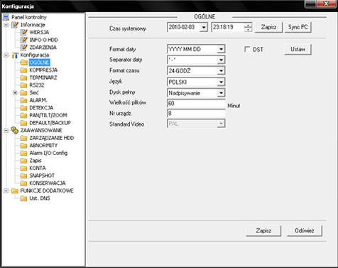The image size is (338, 268).
Task: Click Zapisz next to system time
Action: coord(268,27)
